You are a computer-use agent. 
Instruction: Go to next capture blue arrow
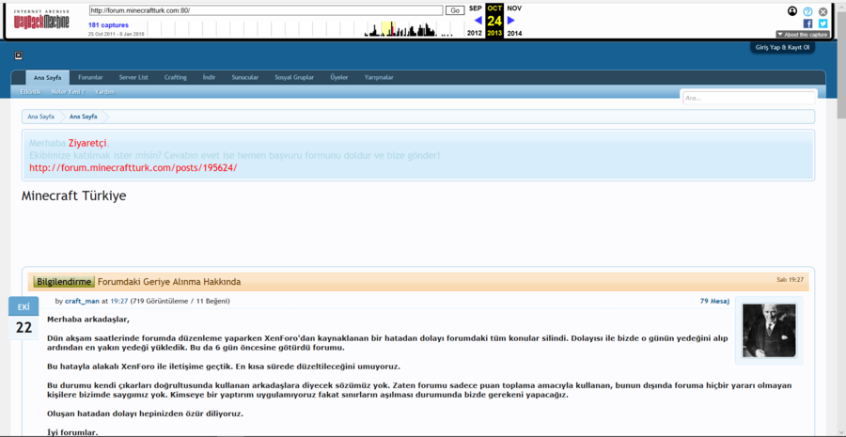(511, 21)
